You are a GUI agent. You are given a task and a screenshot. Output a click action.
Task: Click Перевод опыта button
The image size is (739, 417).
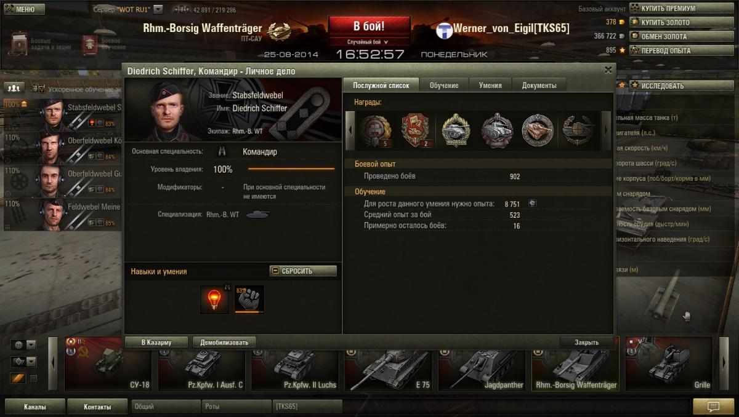click(x=681, y=50)
